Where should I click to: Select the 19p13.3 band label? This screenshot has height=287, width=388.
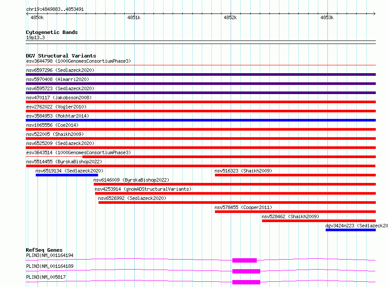35,37
